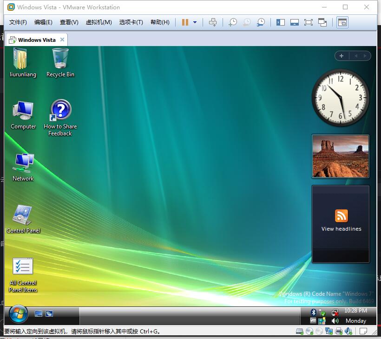Open the 选项卡(T) menu
This screenshot has height=339, width=381.
[x=131, y=22]
